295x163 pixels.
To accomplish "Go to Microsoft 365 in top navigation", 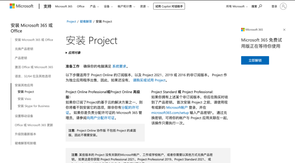I will point(64,6).
